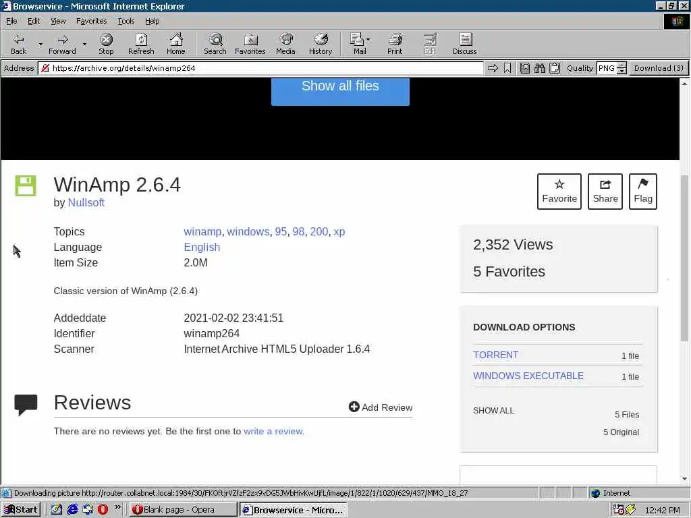Open the WINDOWS EXECUTABLE download option
This screenshot has width=691, height=518.
(x=528, y=376)
